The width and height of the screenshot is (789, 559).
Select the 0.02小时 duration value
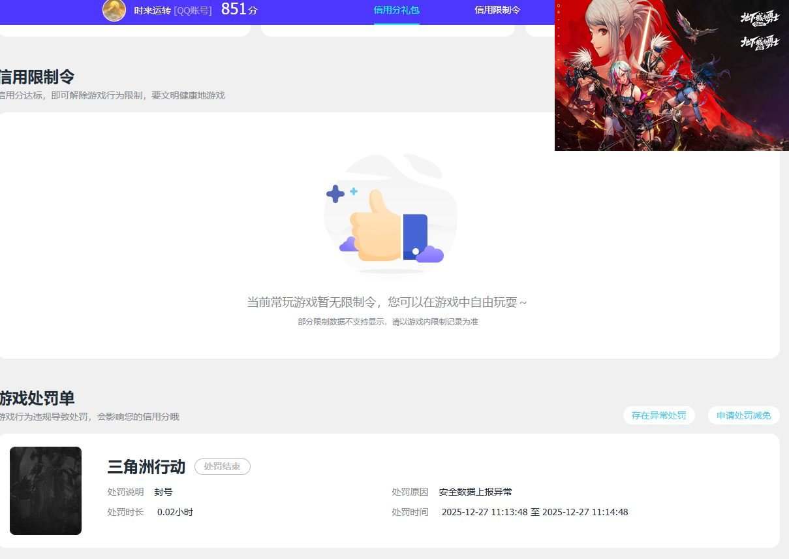[x=175, y=512]
